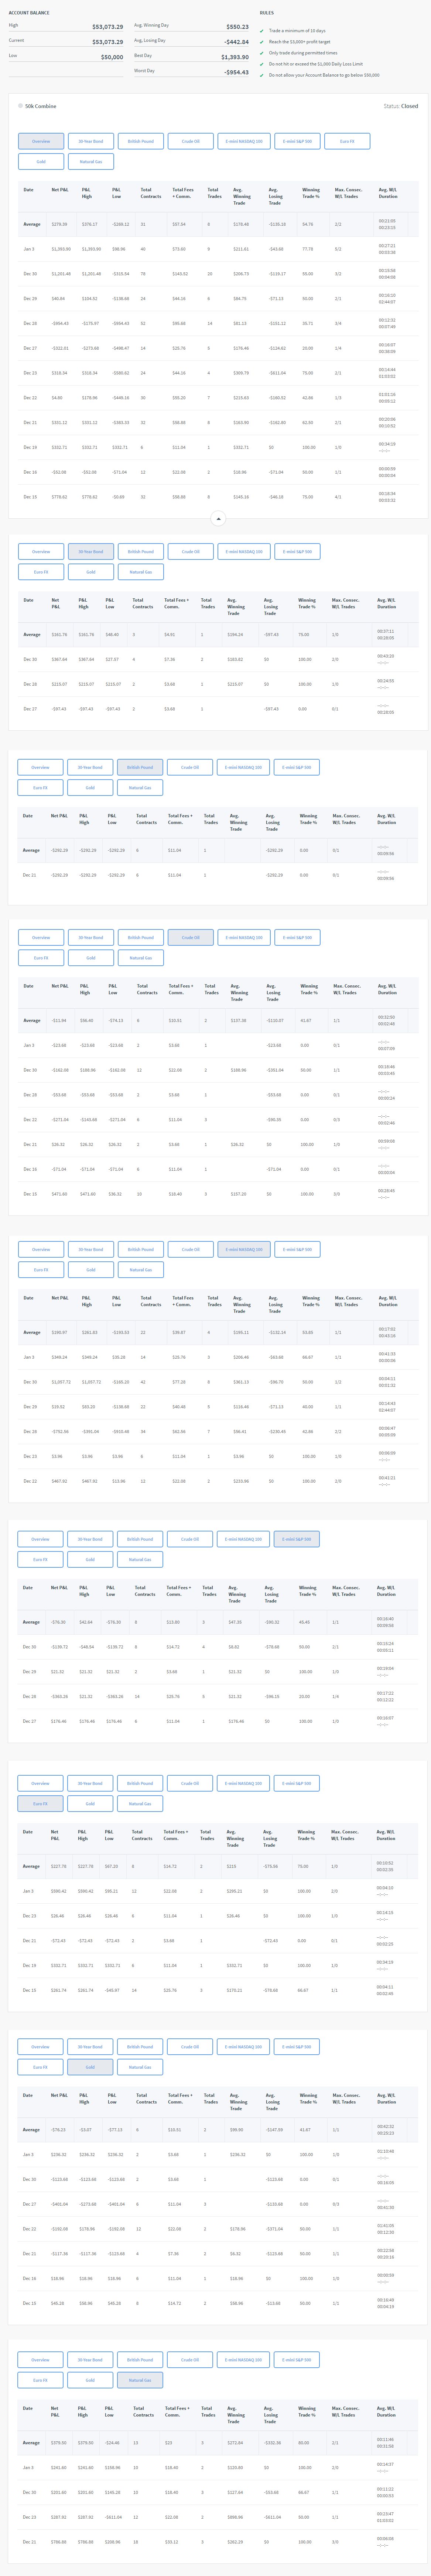Click the Current balance label

tap(17, 41)
